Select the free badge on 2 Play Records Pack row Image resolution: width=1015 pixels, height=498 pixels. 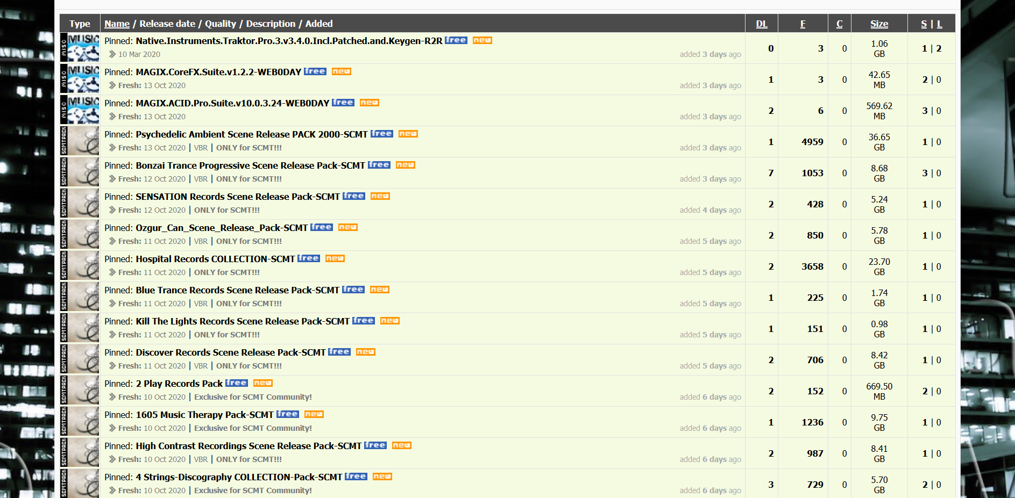click(237, 383)
